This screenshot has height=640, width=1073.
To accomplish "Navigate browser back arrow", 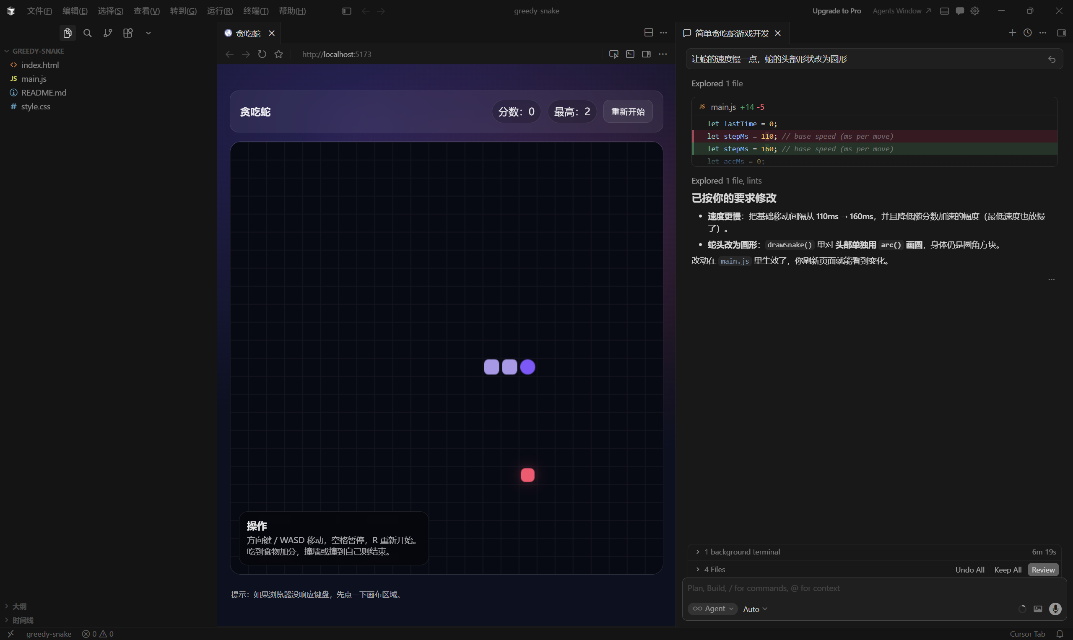I will [229, 54].
